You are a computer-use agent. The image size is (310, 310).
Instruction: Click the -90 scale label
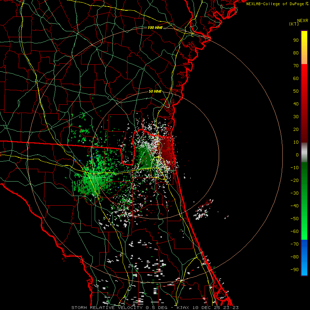(294, 270)
